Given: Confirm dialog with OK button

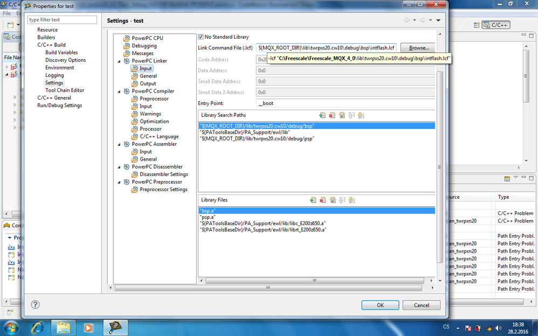Looking at the screenshot, I should click(x=380, y=305).
